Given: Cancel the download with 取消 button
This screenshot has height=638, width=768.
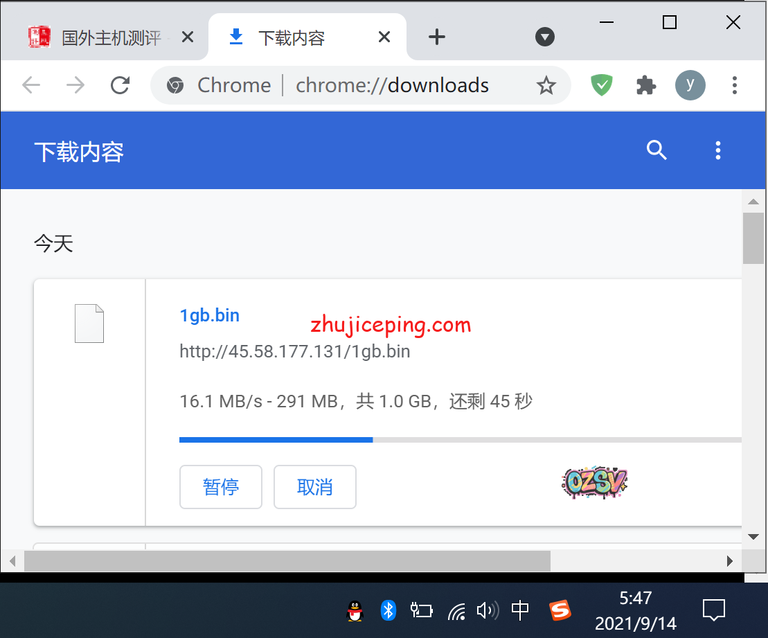Looking at the screenshot, I should pos(314,487).
